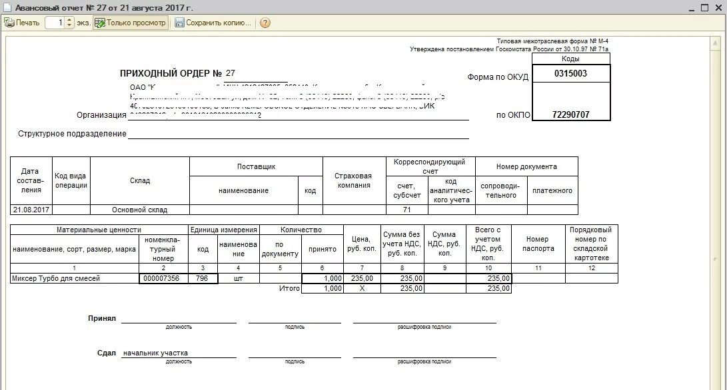Select Итого row total with VAT 235,00
The image size is (727, 390).
[x=488, y=288]
